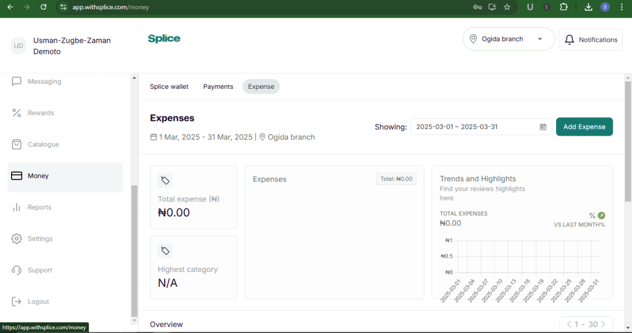632x333 pixels.
Task: Bookmark this page with the star icon
Action: 507,7
